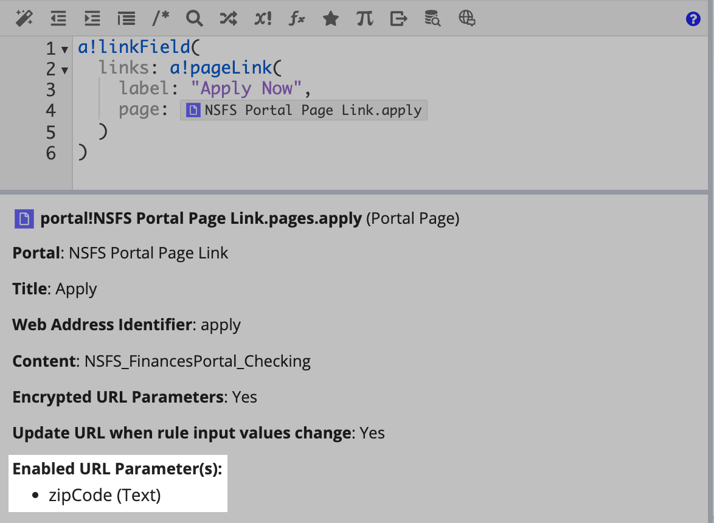Click line number 6 in gutter
The height and width of the screenshot is (523, 714).
coord(50,153)
